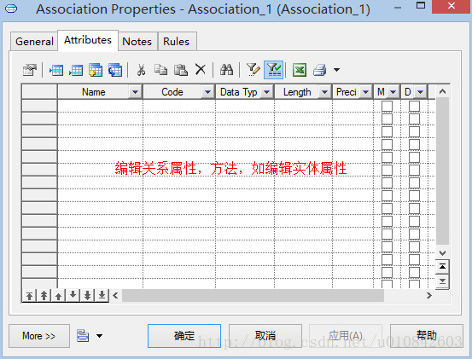Tick the M checkbox in fifth row
472x359 pixels.
(388, 157)
